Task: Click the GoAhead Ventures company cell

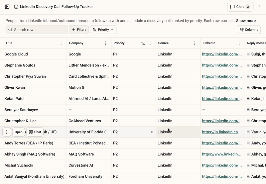Action: click(89, 121)
